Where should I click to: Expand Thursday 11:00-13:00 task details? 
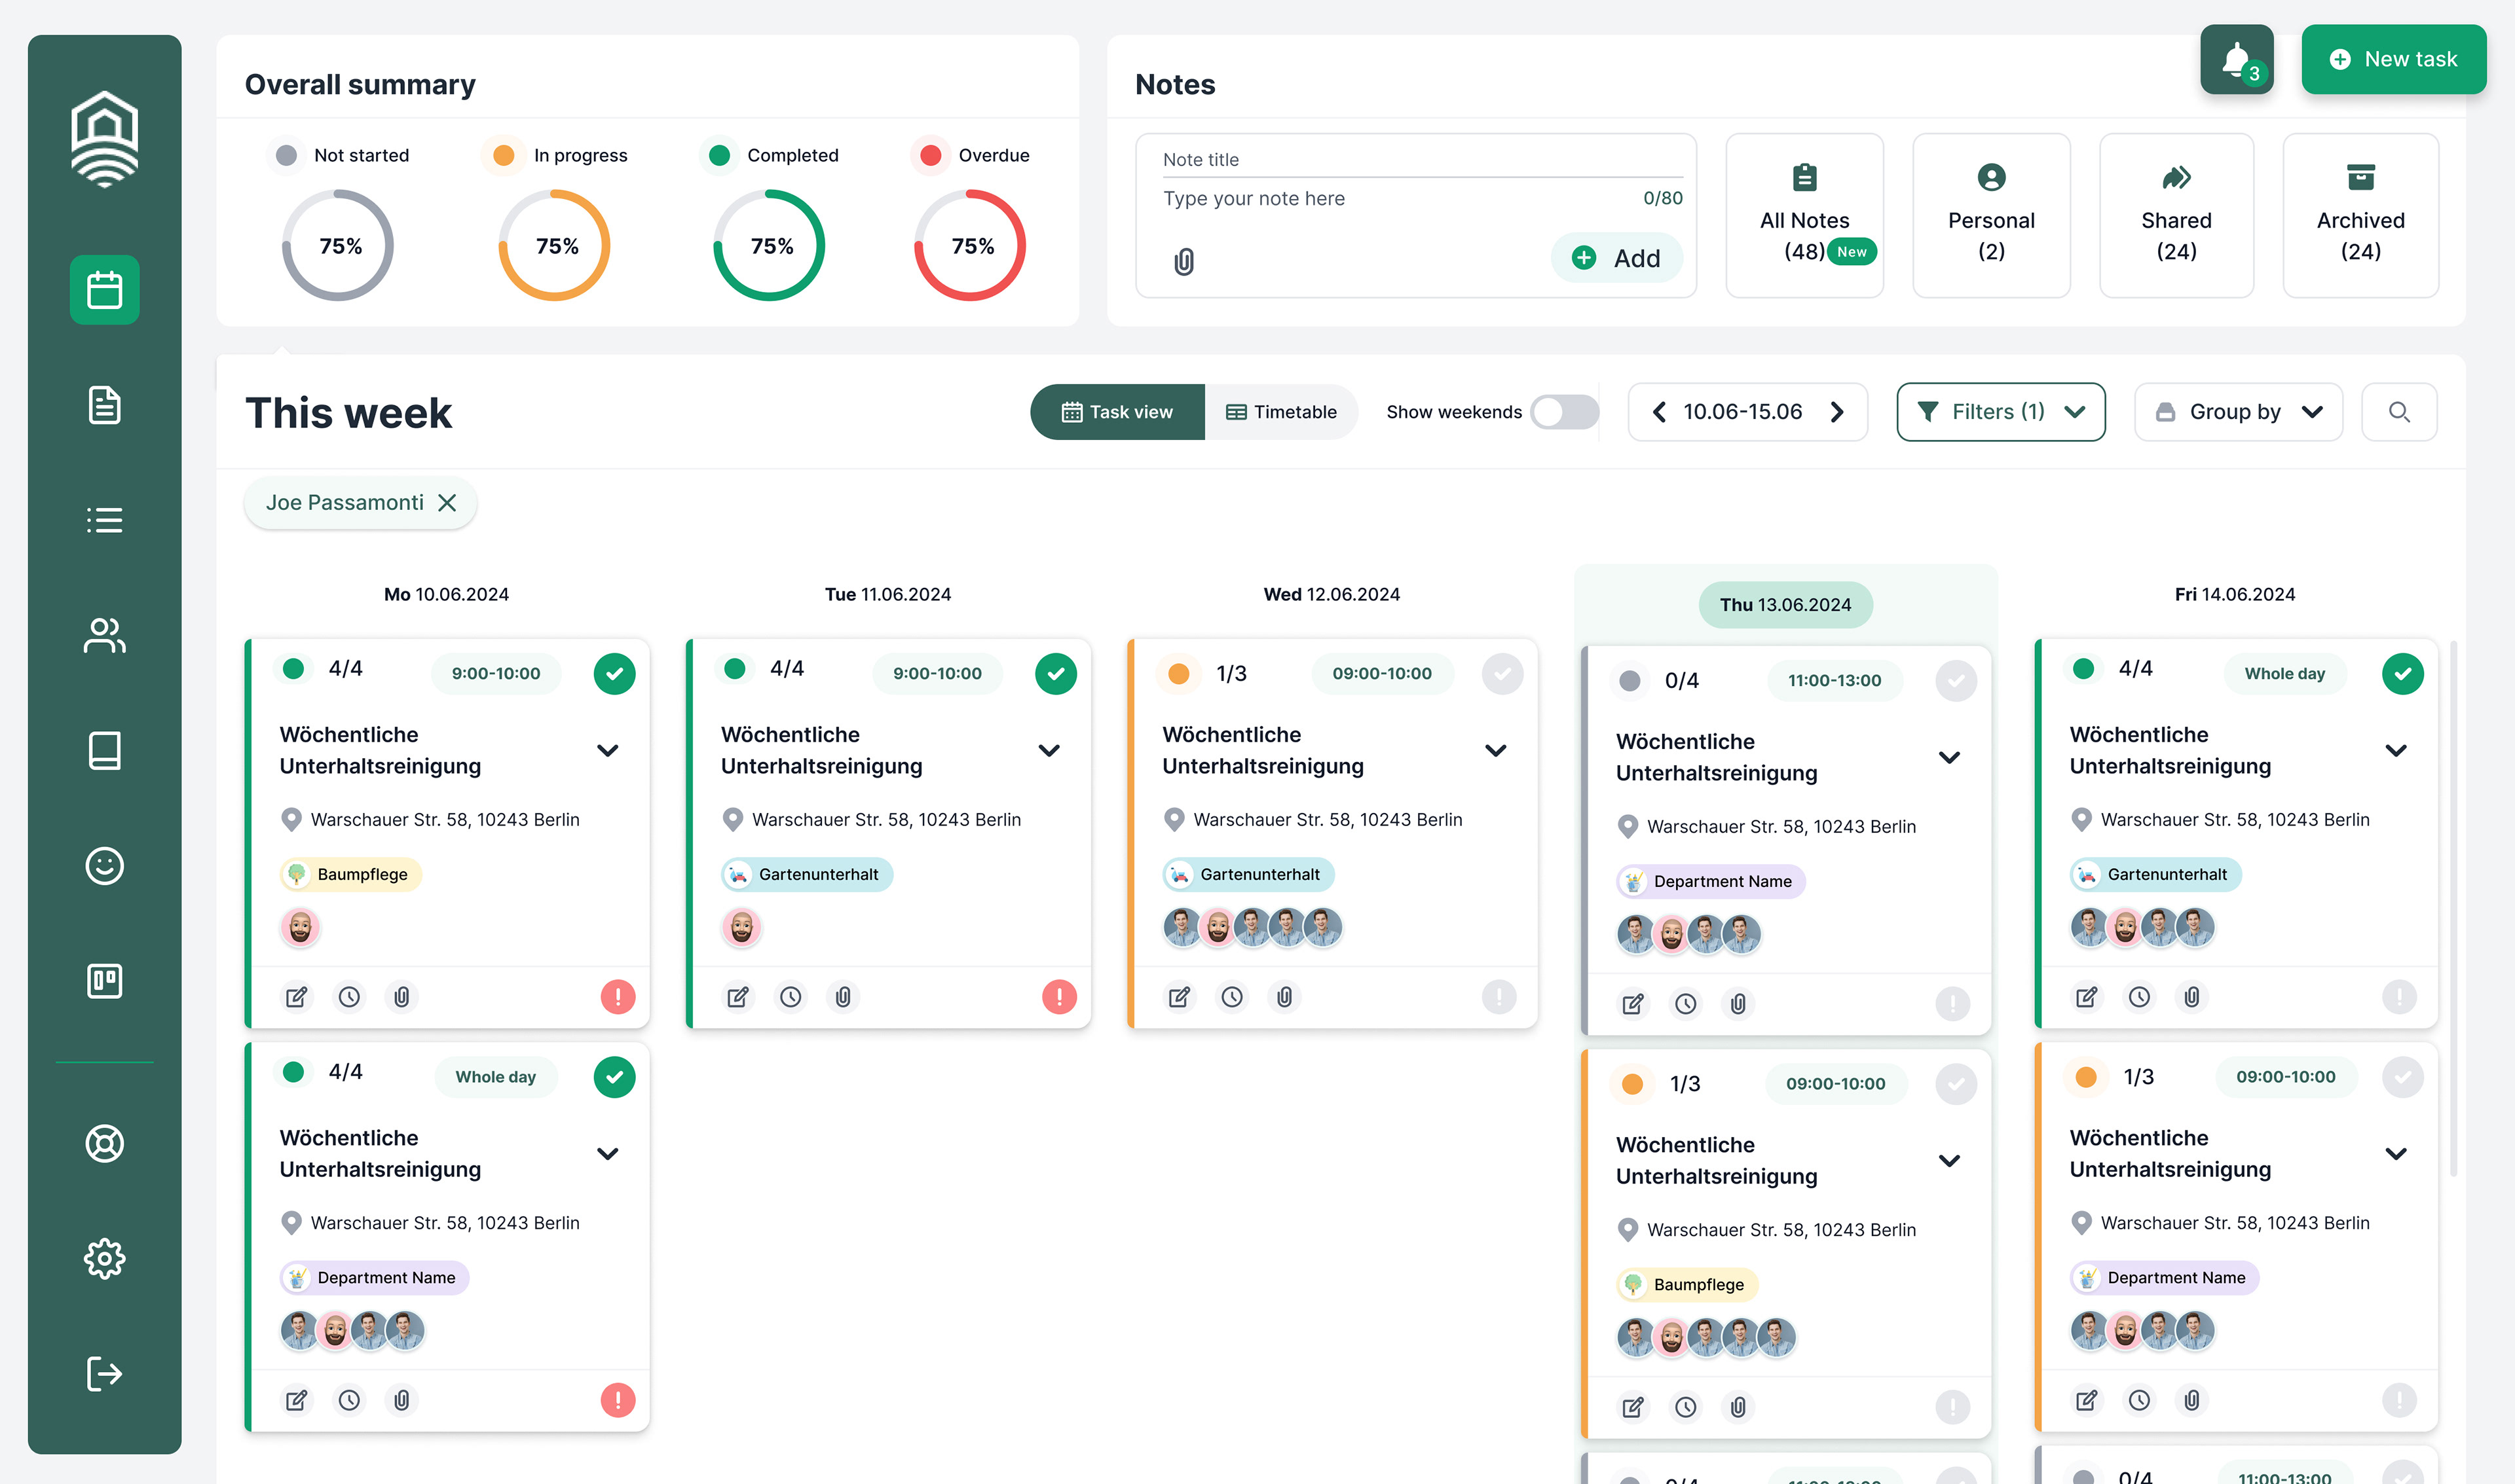[1948, 757]
